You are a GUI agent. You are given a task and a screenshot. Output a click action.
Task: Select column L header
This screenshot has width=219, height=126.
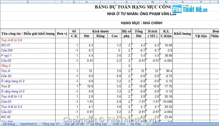[x=139, y=2]
